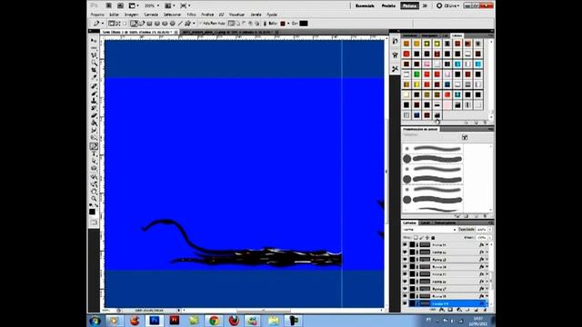Select the Brush tool in toolbox
The width and height of the screenshot is (582, 327).
[x=94, y=94]
